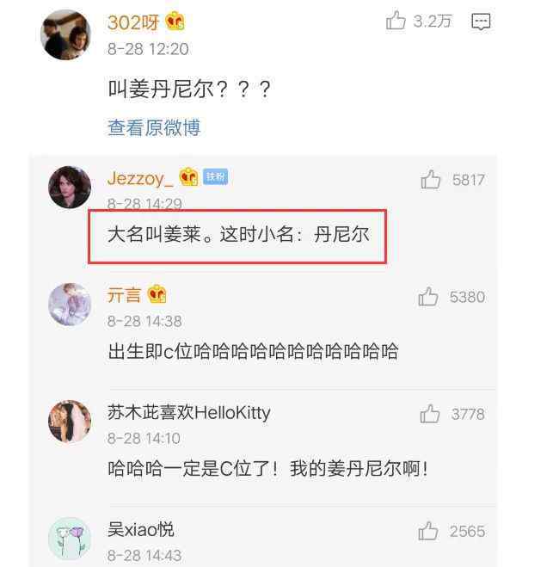553x567 pixels.
Task: Open 苏木茈喜欢HelloKitty's profile via username
Action: click(x=188, y=413)
